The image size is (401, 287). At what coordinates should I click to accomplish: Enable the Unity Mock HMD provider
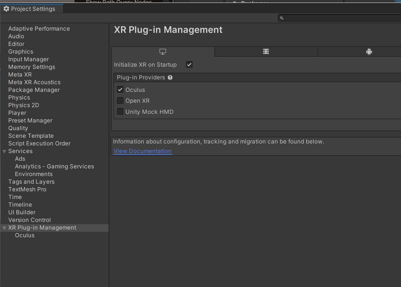(120, 112)
